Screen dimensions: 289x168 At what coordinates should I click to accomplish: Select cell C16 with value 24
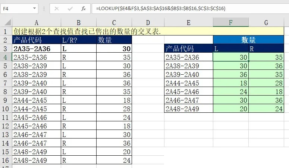click(114, 160)
